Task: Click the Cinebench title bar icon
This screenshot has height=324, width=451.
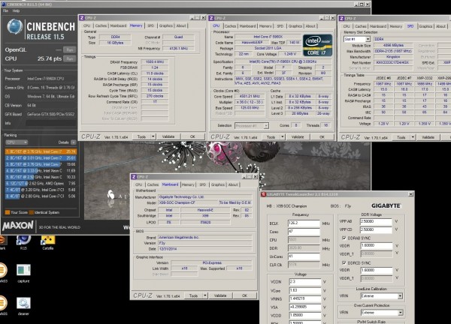Action: pos(4,4)
